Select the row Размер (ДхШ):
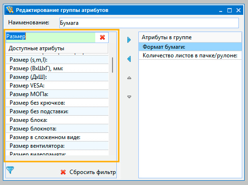Screen dimensions: 248x185 point(57,77)
